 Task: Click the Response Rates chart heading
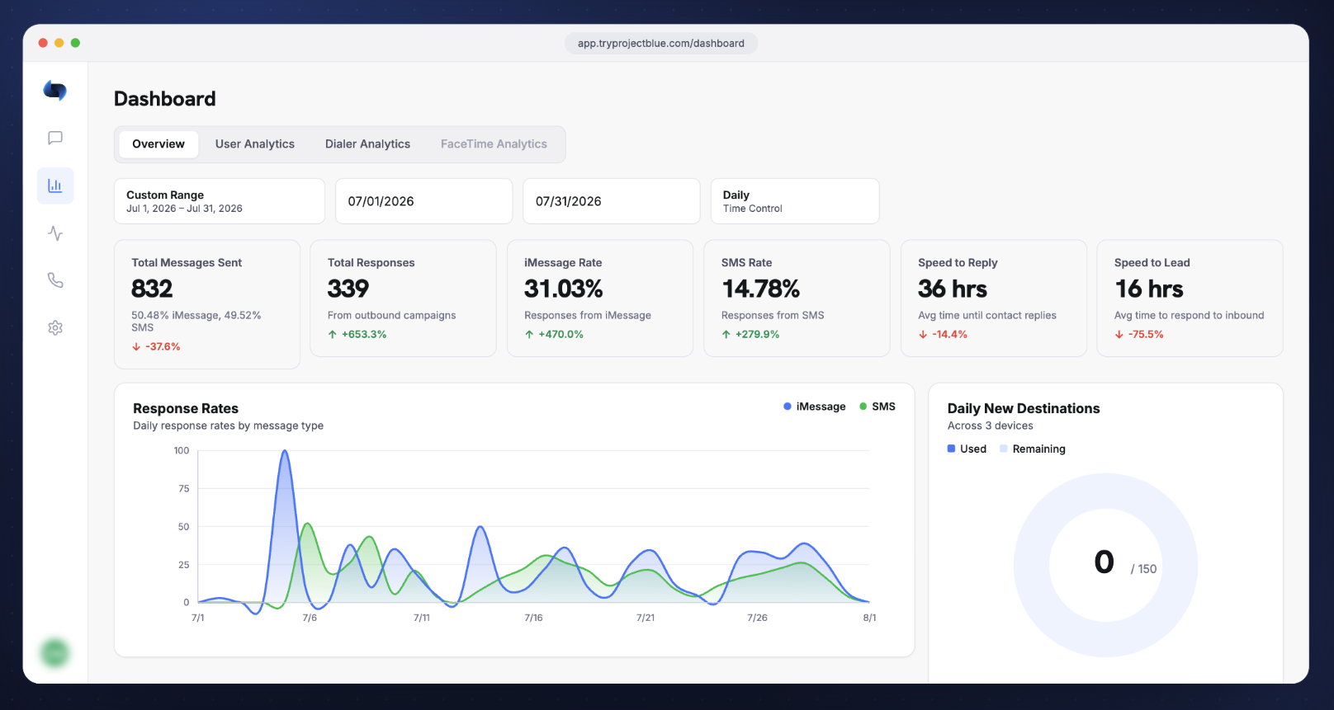pos(186,408)
